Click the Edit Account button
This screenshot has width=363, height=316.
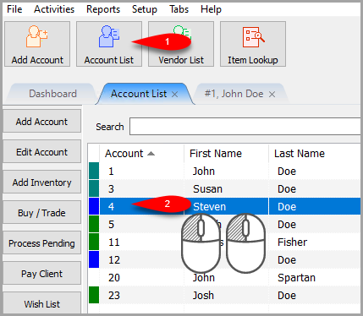pyautogui.click(x=41, y=152)
